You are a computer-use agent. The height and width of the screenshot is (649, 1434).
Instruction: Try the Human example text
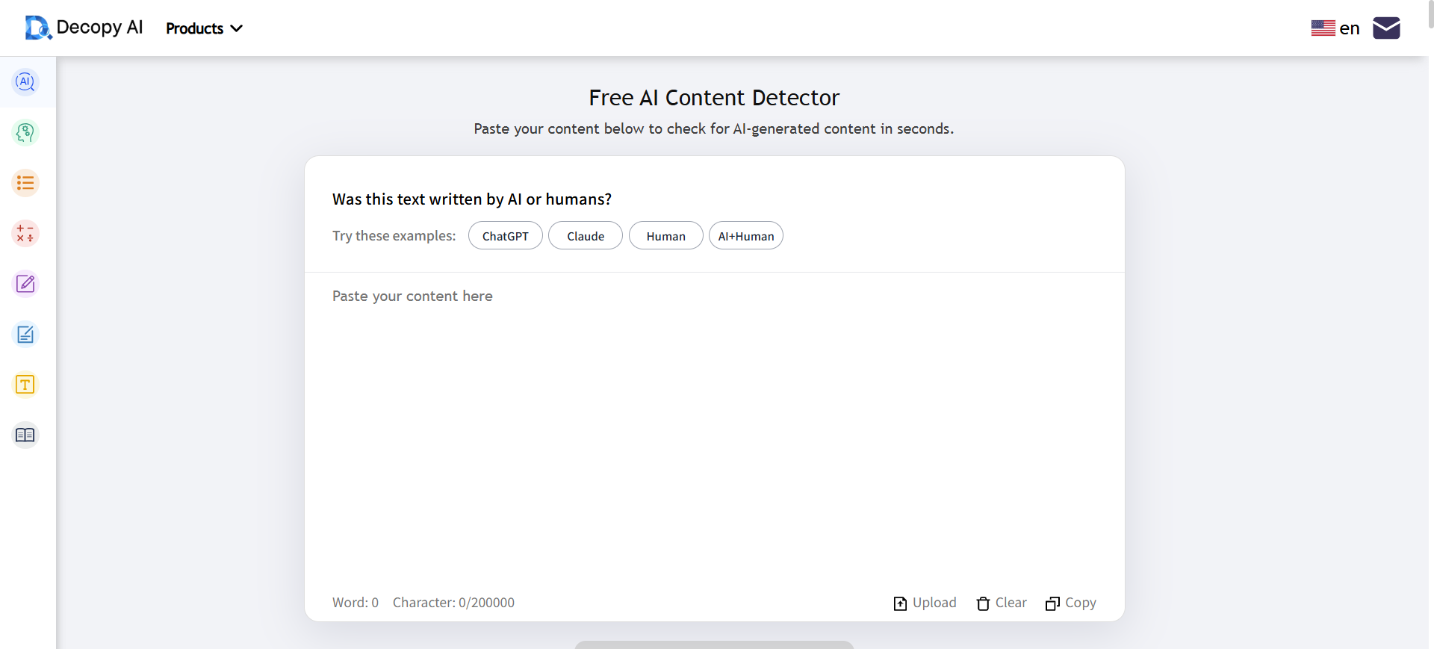pyautogui.click(x=665, y=236)
